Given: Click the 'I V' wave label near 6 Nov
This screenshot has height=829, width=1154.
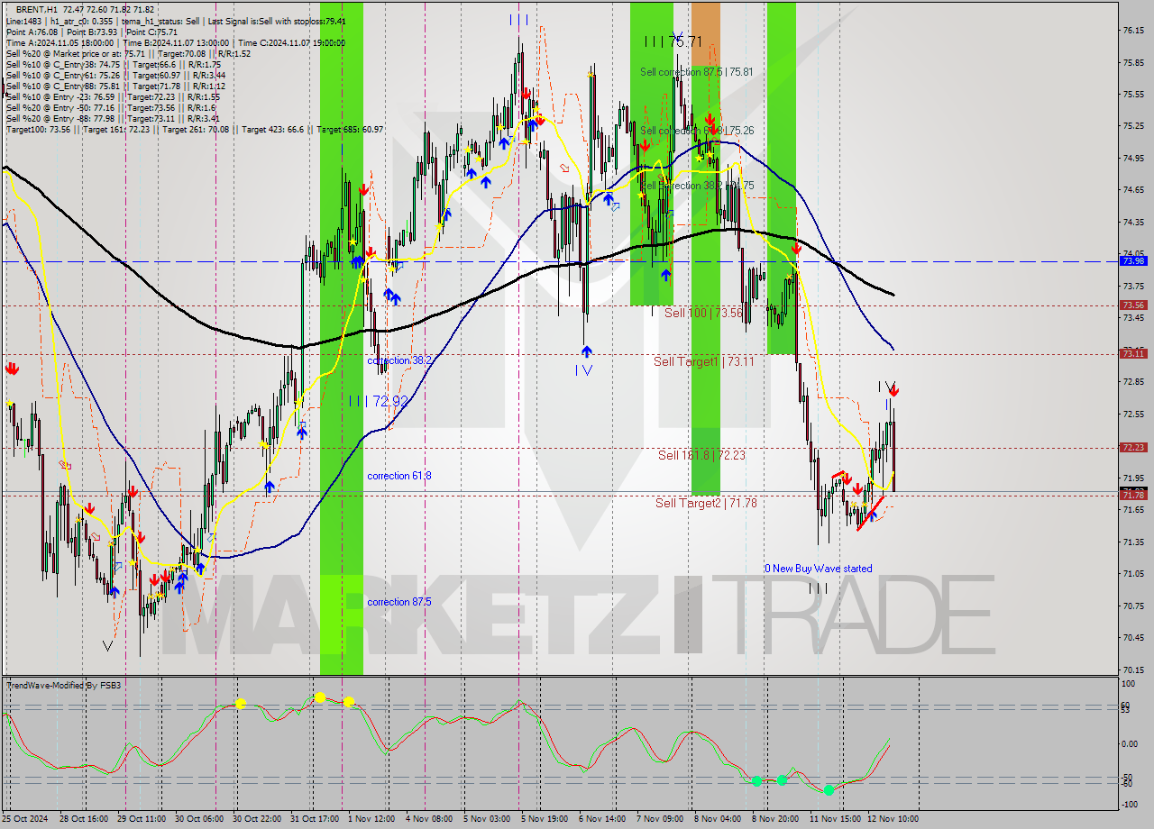Looking at the screenshot, I should tap(583, 369).
